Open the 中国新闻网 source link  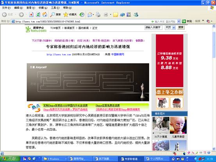(x=118, y=54)
